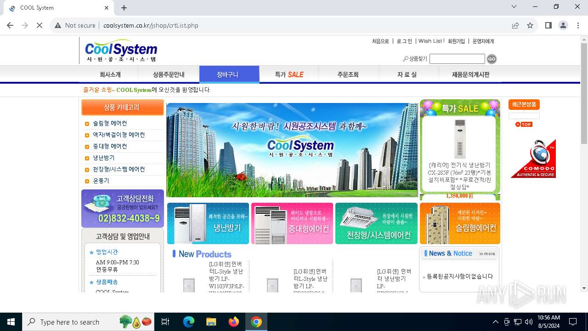Open the notifications center

573,322
